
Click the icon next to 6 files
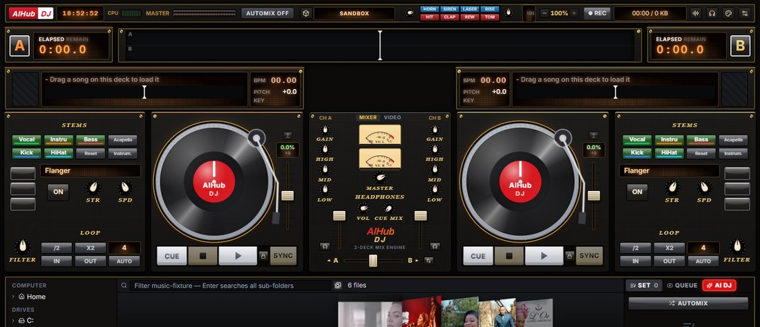tap(338, 286)
